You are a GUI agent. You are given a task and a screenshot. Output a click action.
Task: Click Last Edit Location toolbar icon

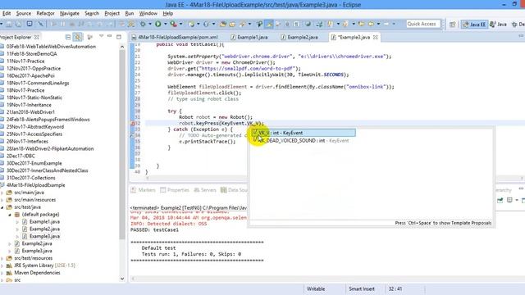pos(361,24)
